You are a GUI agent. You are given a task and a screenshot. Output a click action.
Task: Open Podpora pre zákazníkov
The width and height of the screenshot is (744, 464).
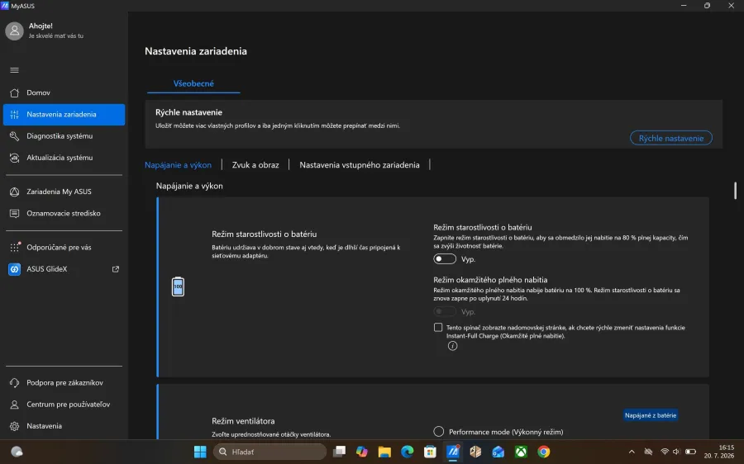(x=64, y=382)
